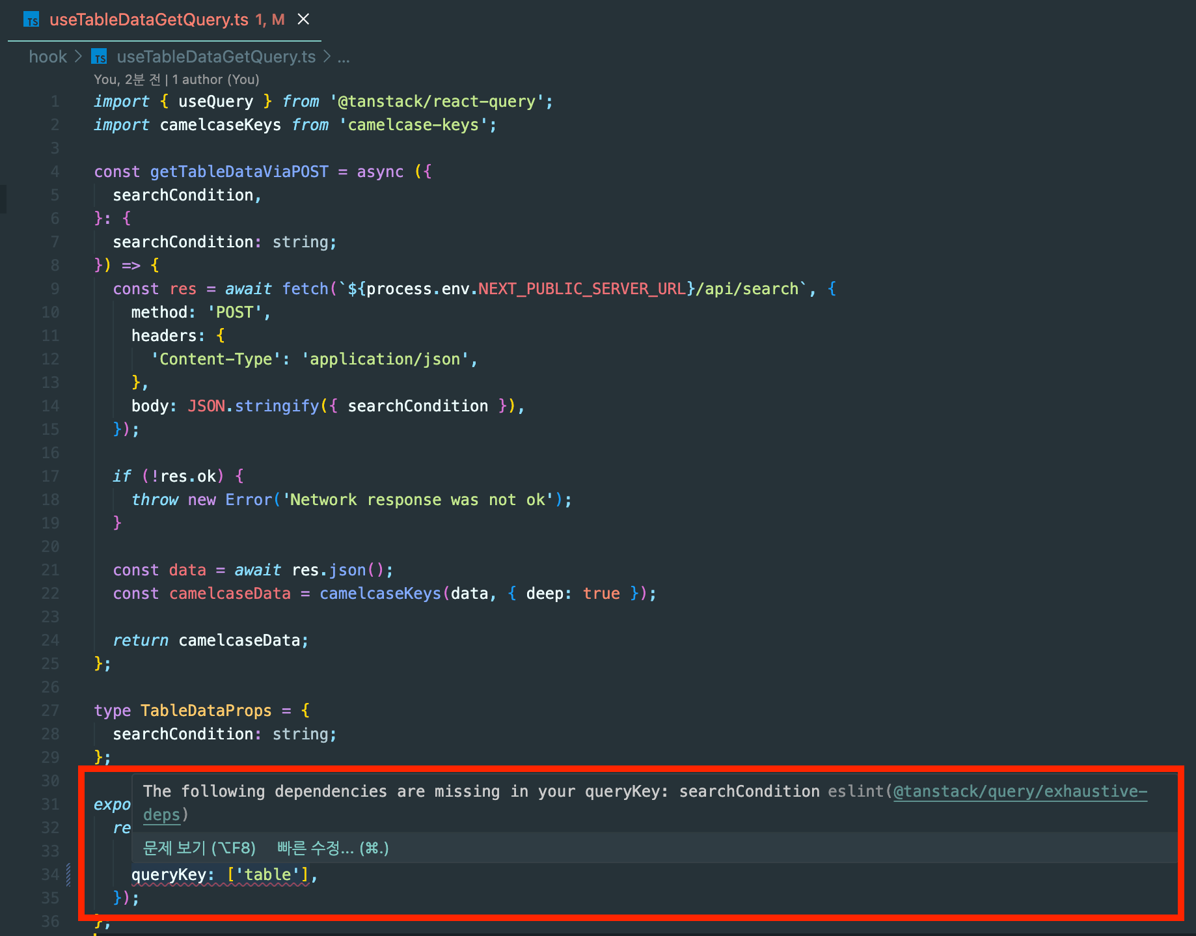Open the hook folder breadcrumb
Screen dimensions: 1196x936
(48, 57)
